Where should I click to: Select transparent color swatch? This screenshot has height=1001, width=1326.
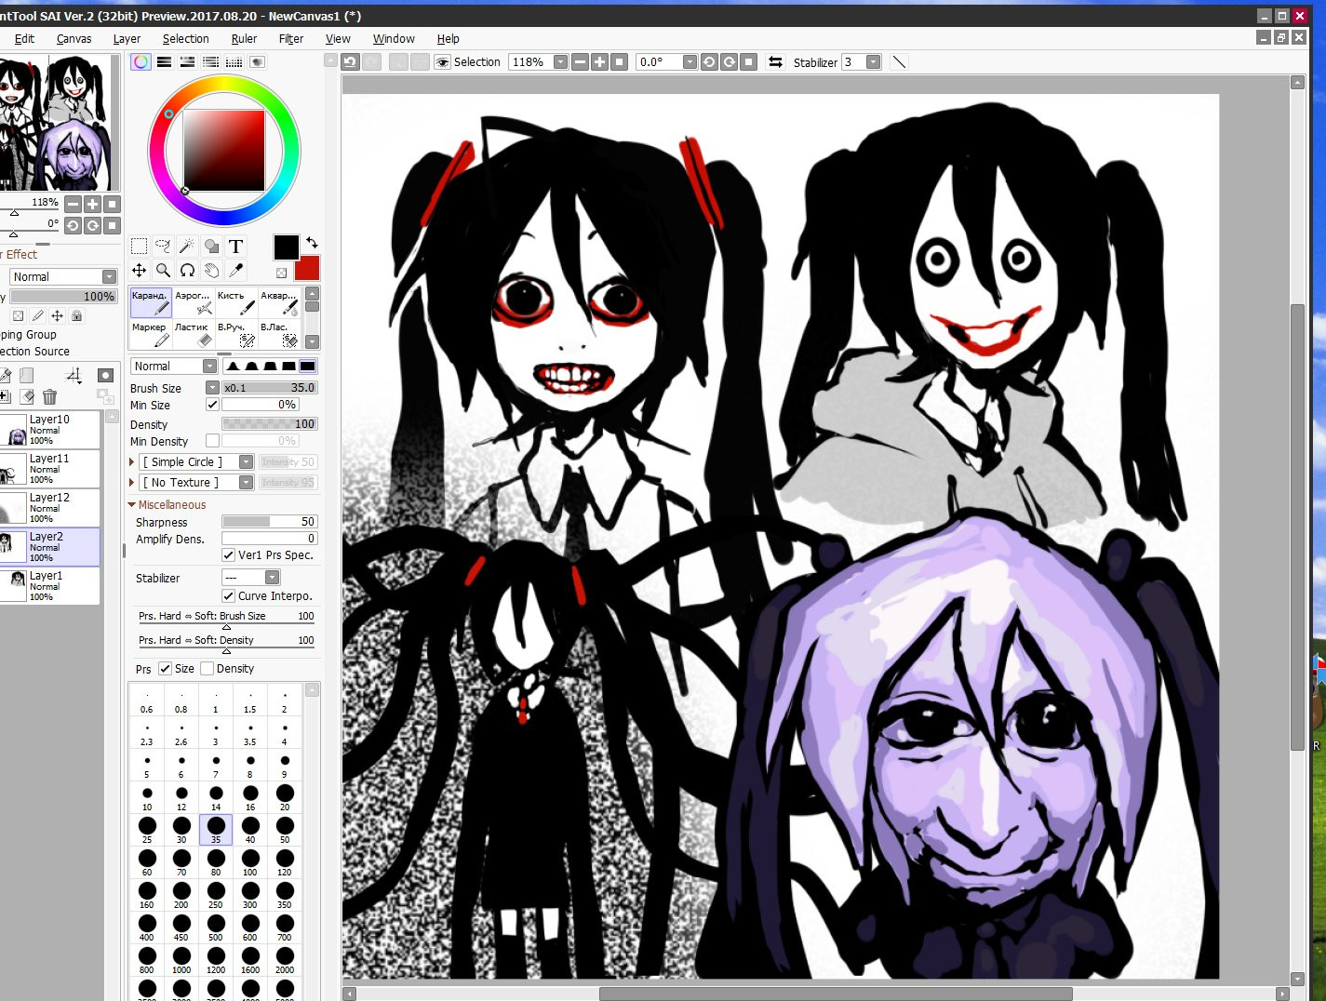coord(281,273)
